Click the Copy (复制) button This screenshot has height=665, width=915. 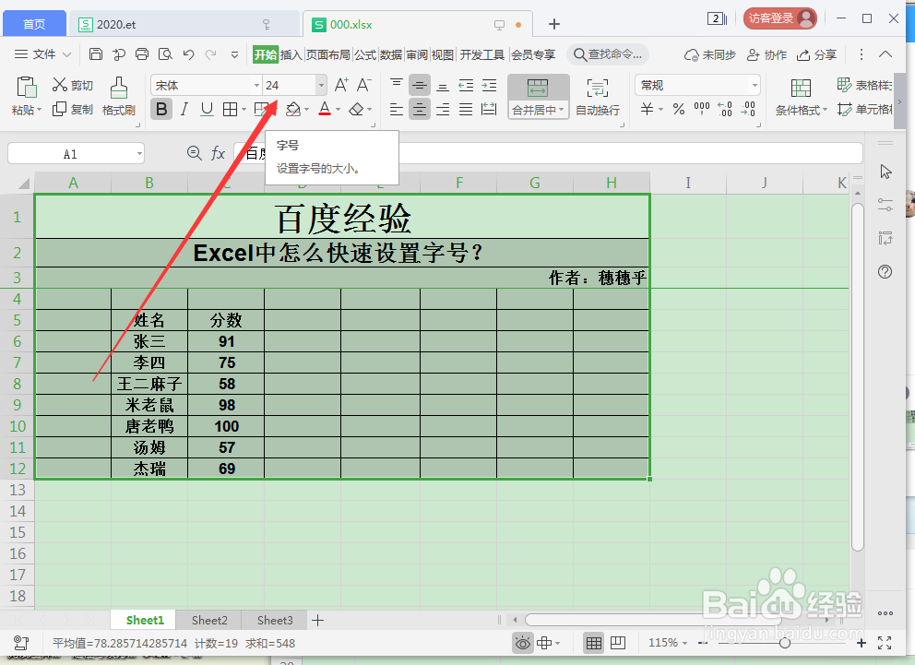[72, 109]
